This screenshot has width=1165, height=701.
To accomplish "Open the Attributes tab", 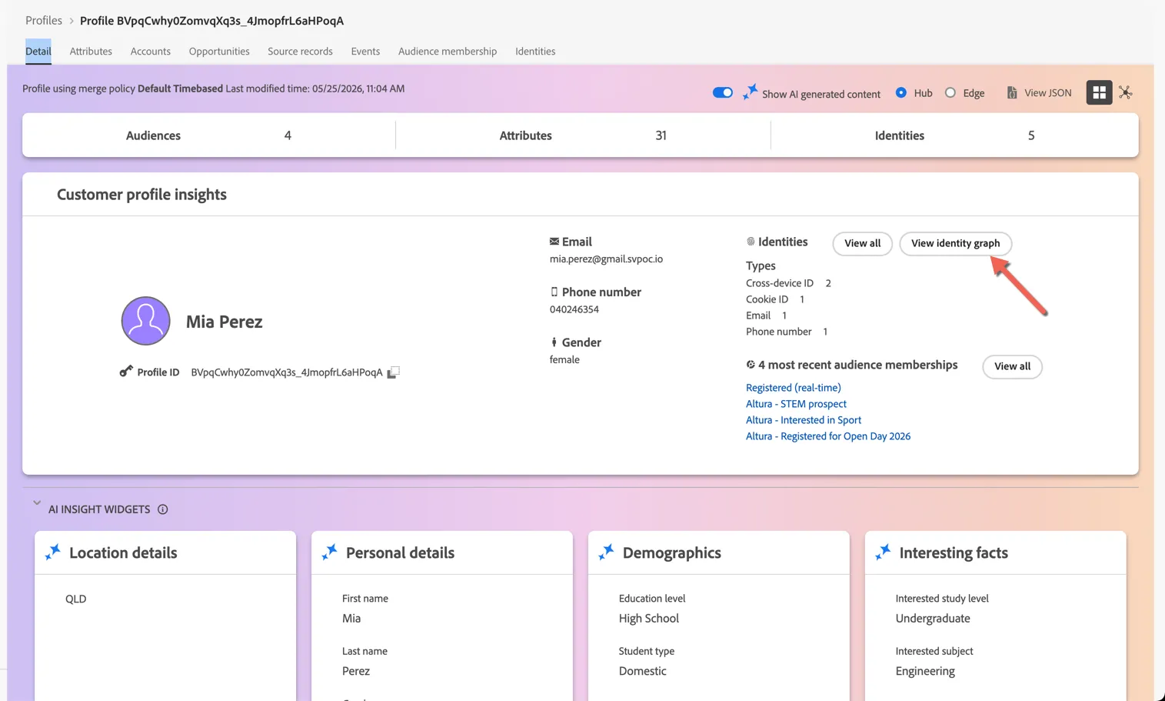I will pos(91,52).
